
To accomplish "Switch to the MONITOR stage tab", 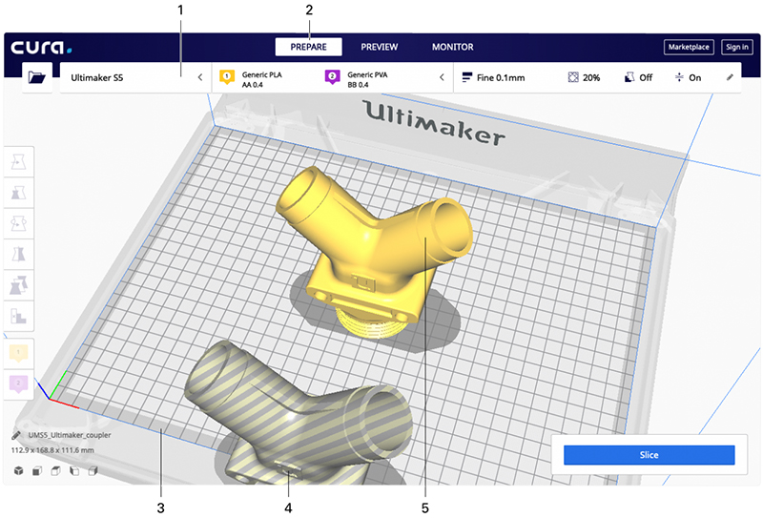I will click(x=452, y=47).
